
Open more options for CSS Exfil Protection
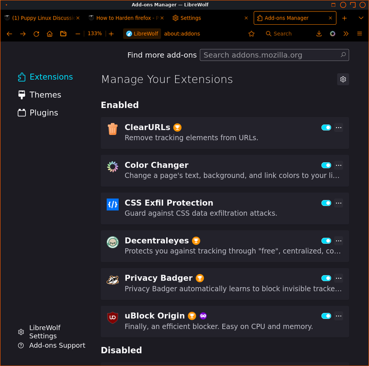(x=339, y=203)
